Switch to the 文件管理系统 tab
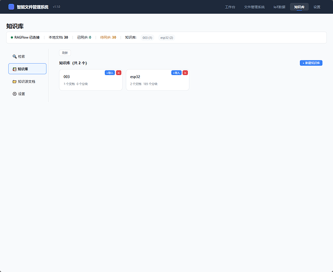The height and width of the screenshot is (272, 333). click(x=254, y=7)
